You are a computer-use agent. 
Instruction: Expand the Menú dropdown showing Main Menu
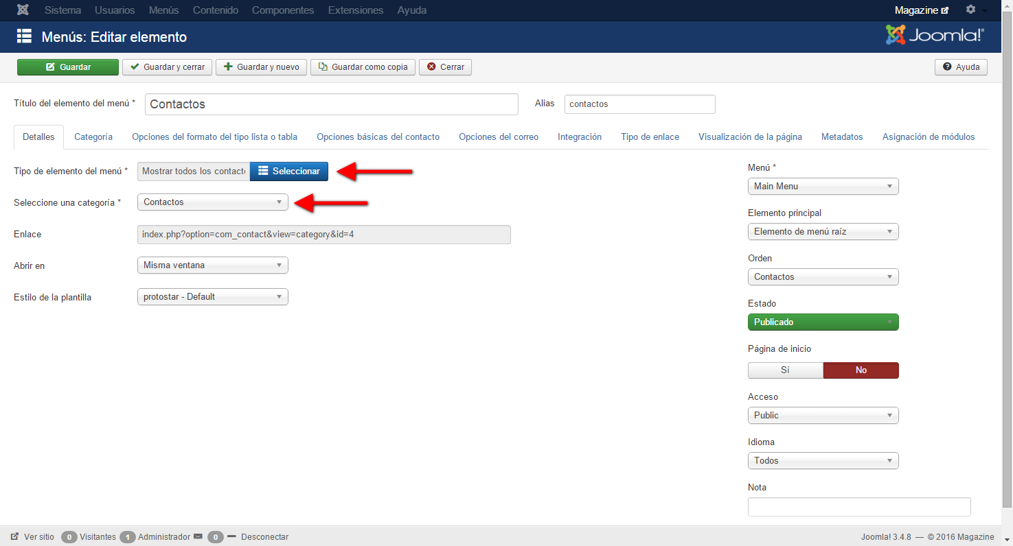coord(823,186)
